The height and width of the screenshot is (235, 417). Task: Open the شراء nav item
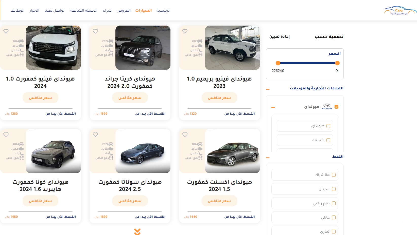107,10
